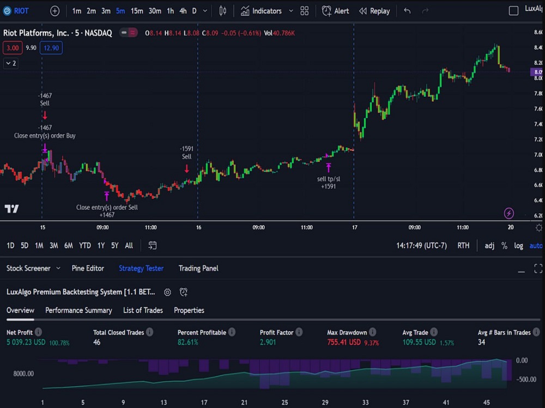Set range to 1Y
This screenshot has height=408, width=545.
[101, 246]
